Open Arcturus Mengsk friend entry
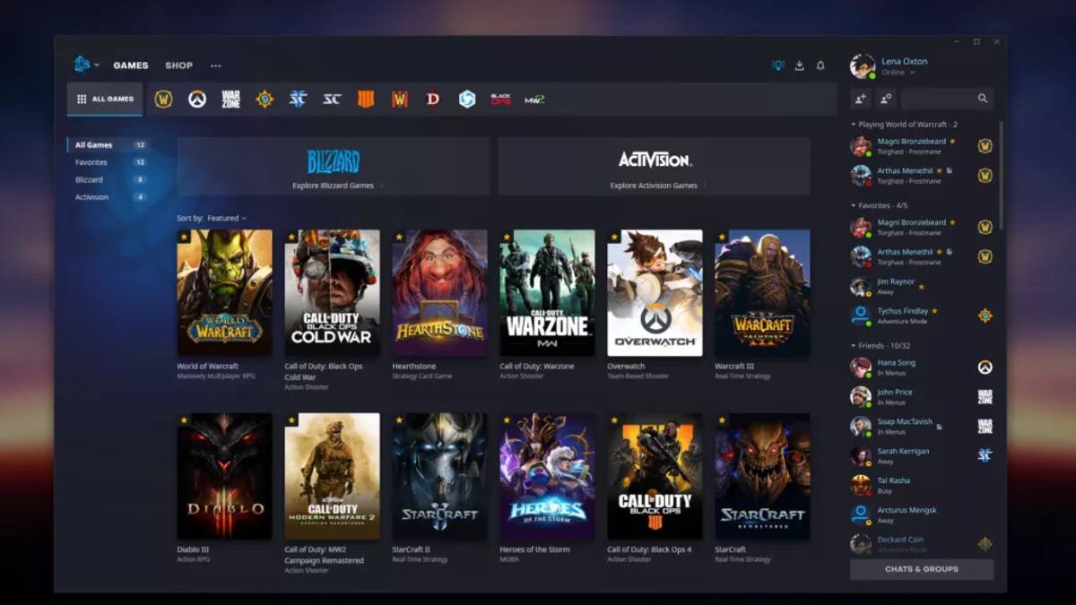This screenshot has width=1076, height=605. [x=922, y=514]
